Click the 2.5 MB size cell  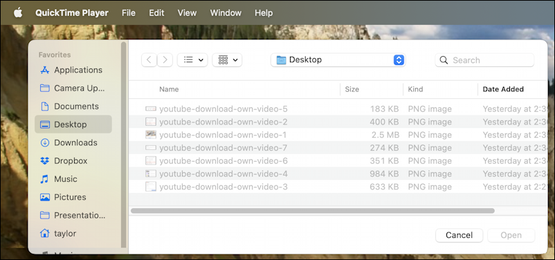point(385,135)
